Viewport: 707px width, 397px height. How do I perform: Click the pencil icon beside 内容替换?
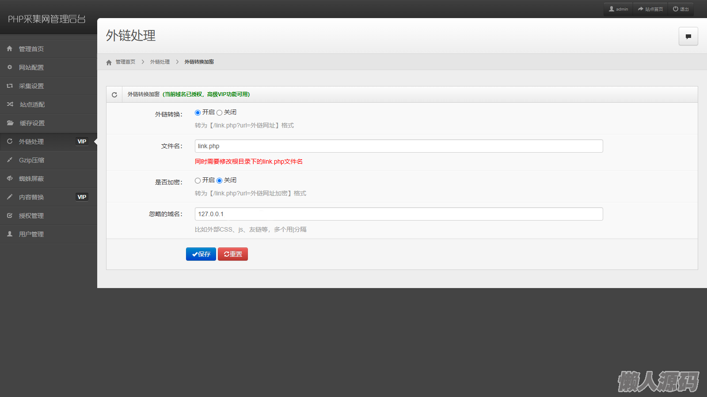pyautogui.click(x=10, y=197)
